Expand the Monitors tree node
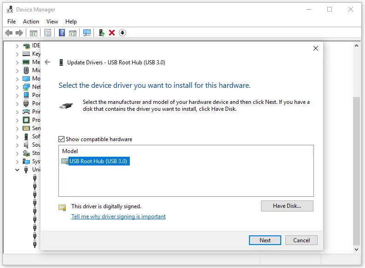365x268 pixels. (x=17, y=79)
